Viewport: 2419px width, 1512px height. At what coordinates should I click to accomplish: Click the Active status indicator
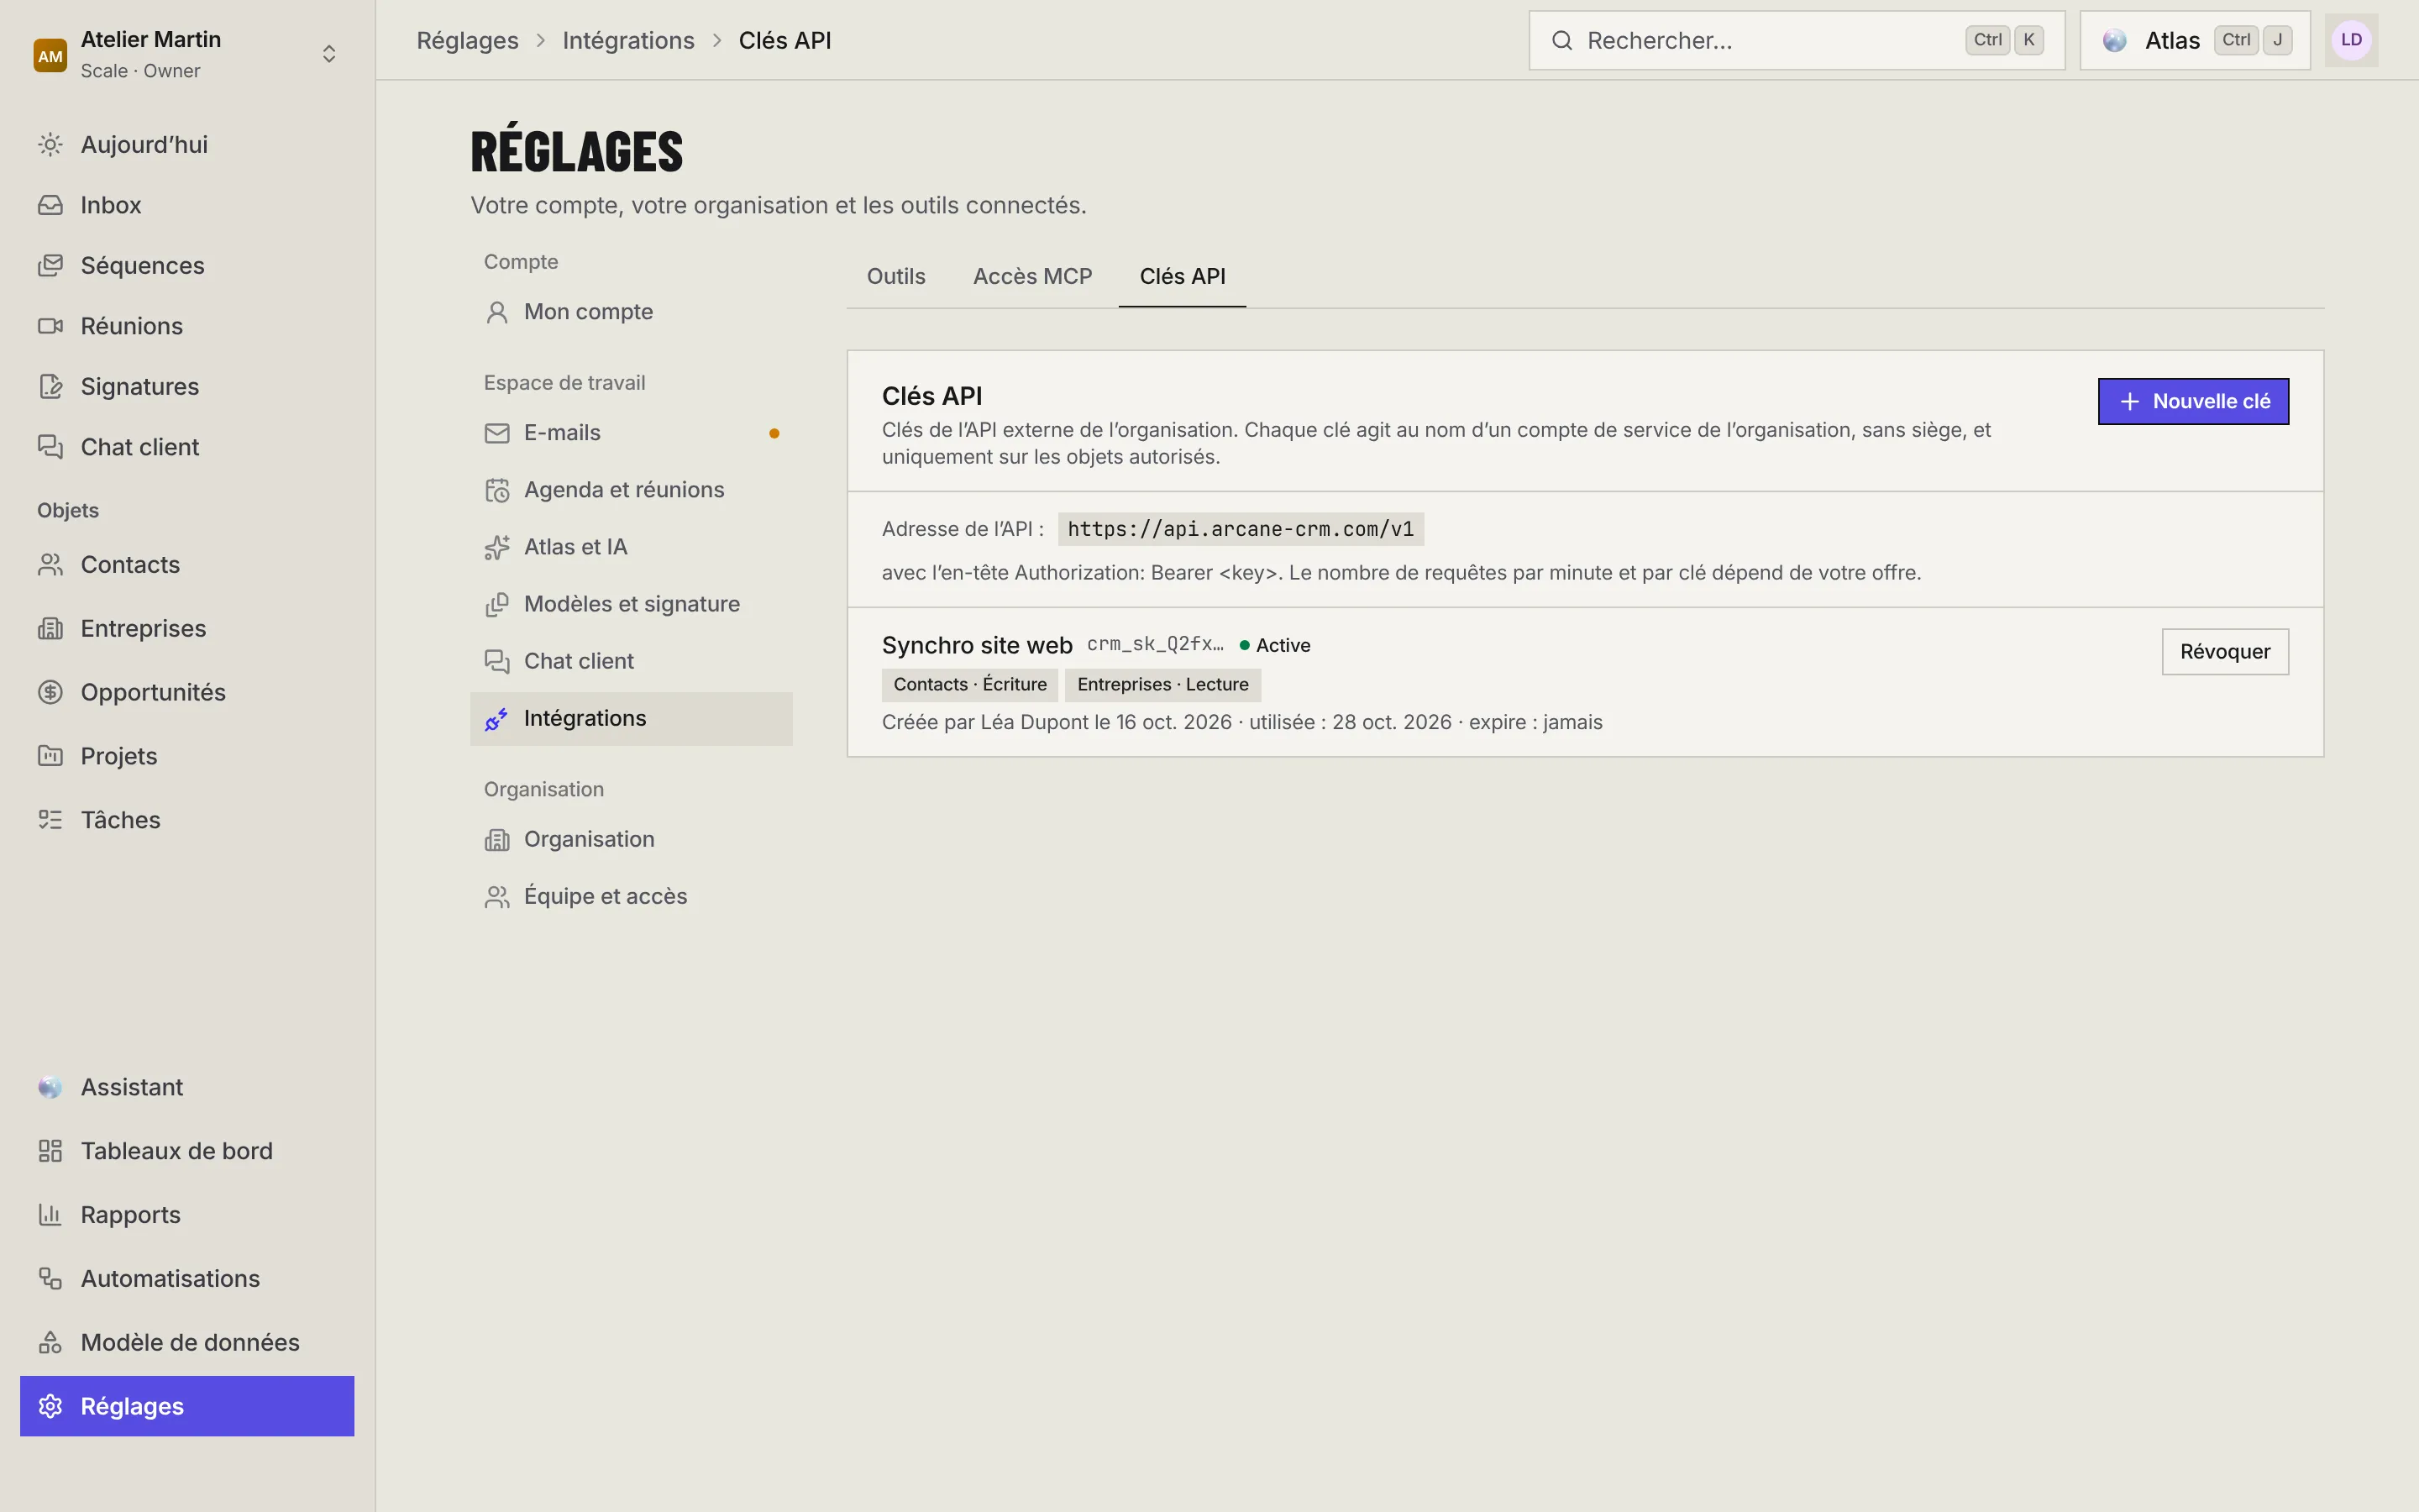coord(1274,646)
